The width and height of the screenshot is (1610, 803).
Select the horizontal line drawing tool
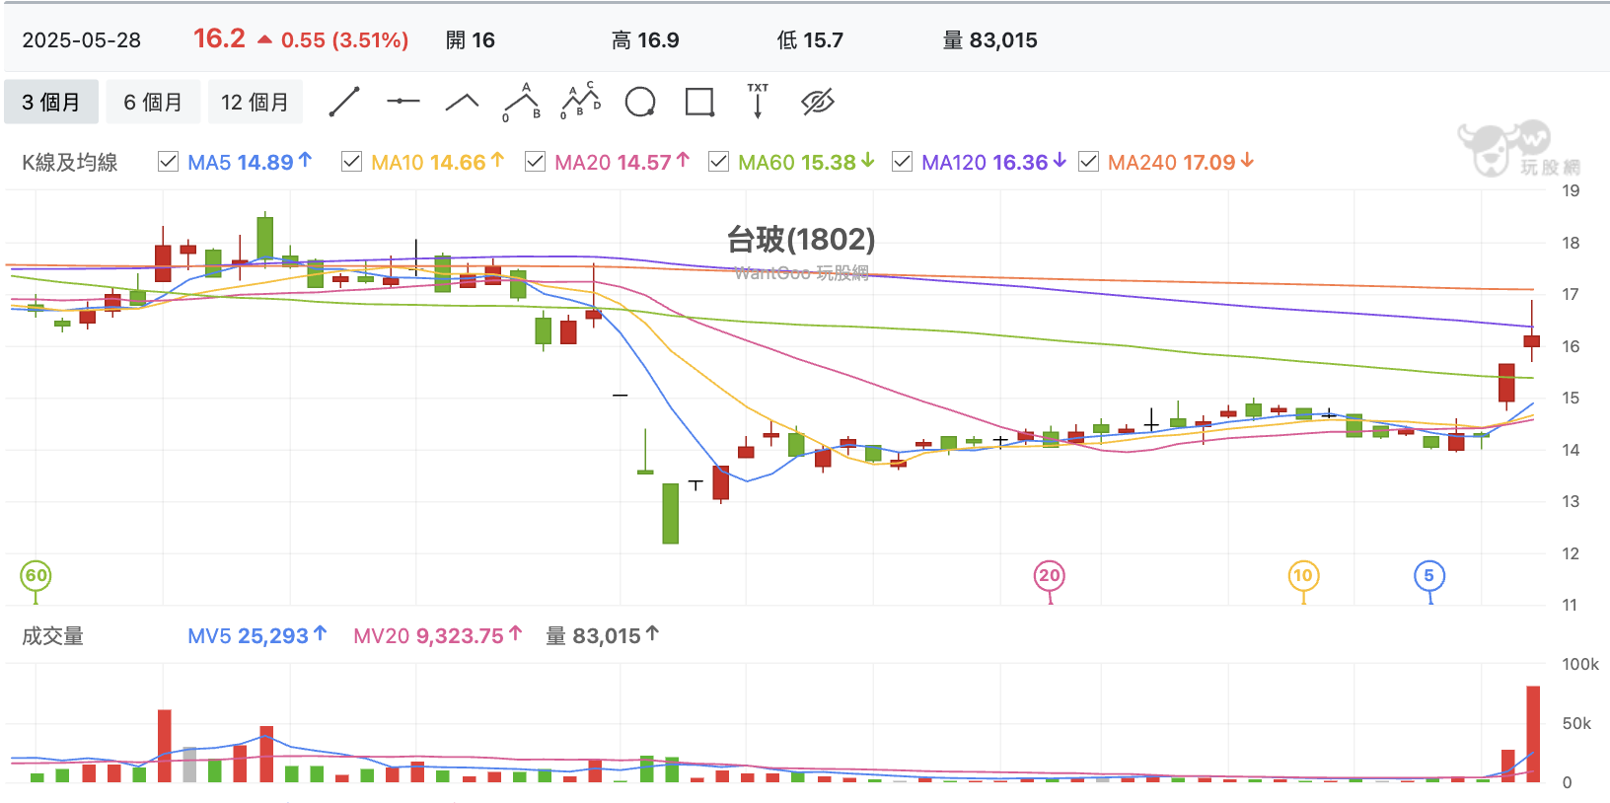403,102
